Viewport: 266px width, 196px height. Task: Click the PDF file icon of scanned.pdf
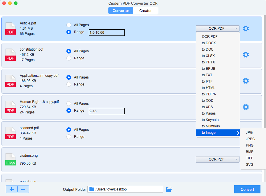[x=10, y=134]
